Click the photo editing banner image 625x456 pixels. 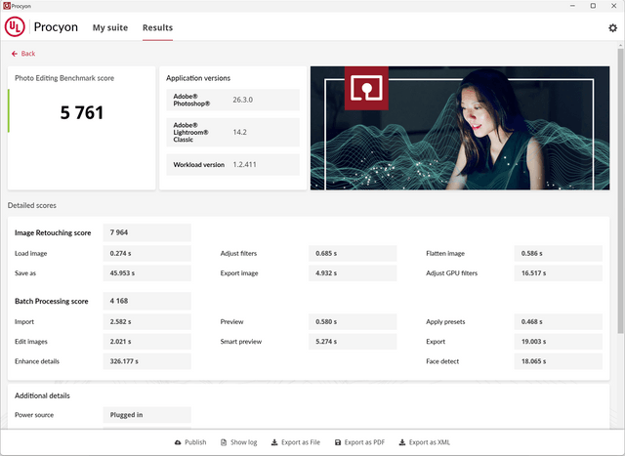[460, 128]
